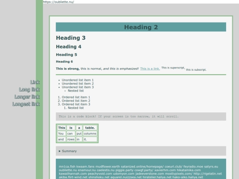Click "This is strong," bold text

click(x=68, y=69)
